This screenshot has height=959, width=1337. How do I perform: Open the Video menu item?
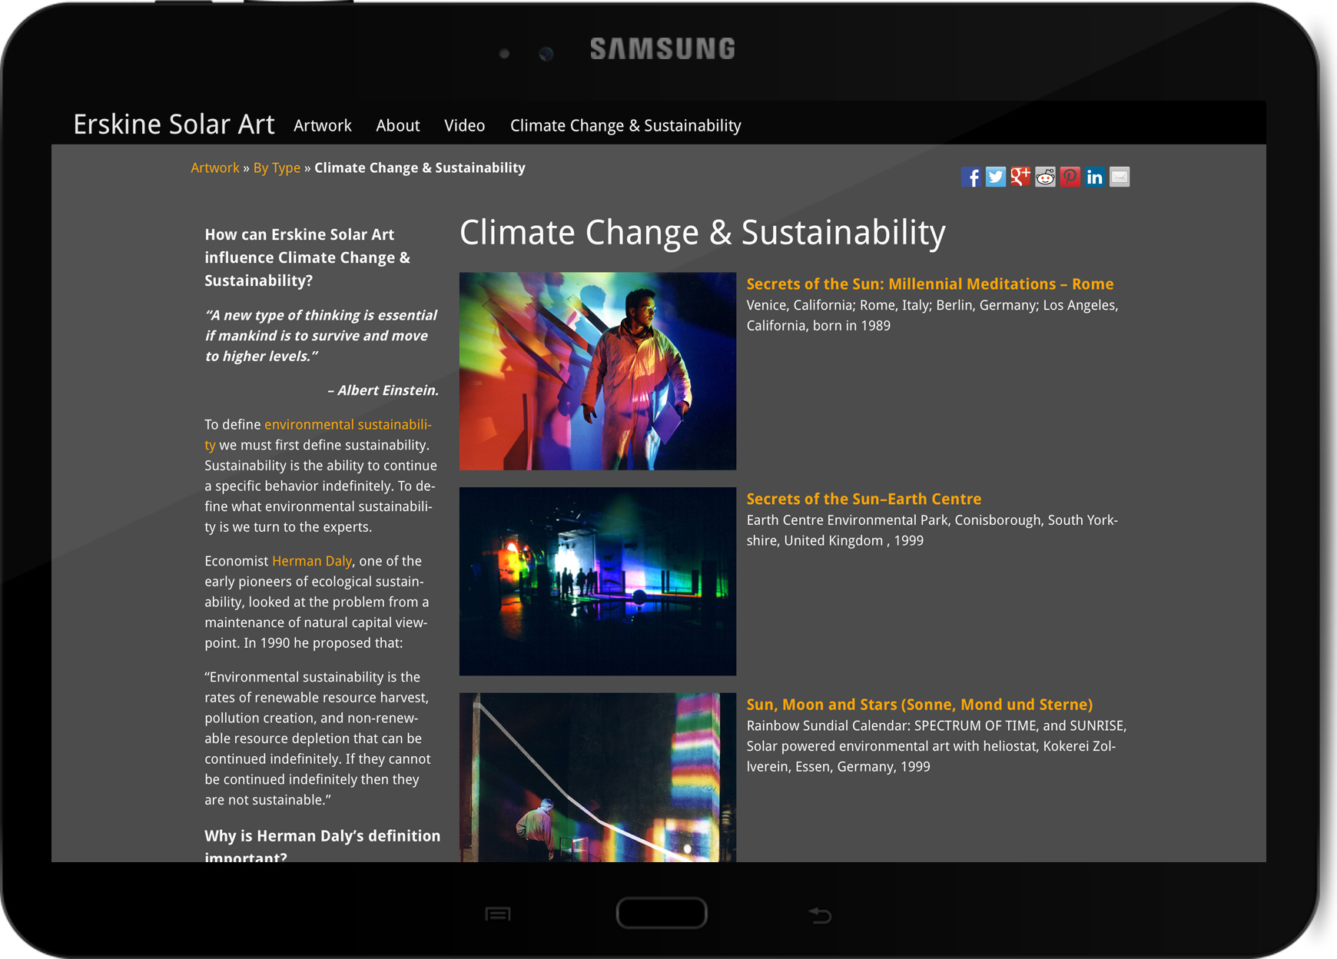464,125
